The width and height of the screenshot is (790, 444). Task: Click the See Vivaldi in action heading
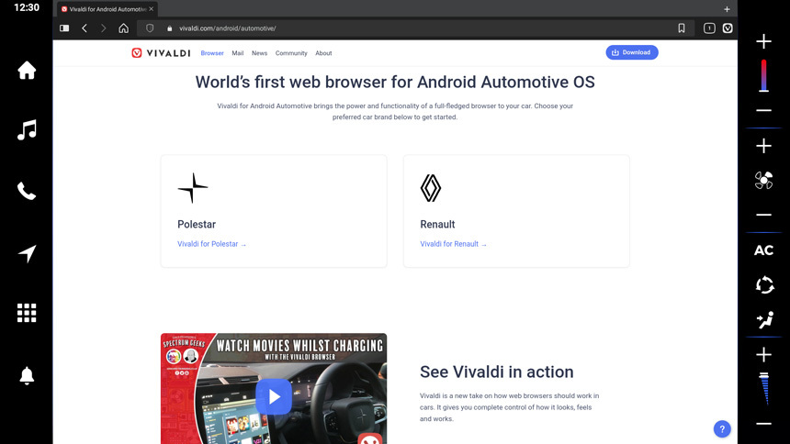pos(497,372)
